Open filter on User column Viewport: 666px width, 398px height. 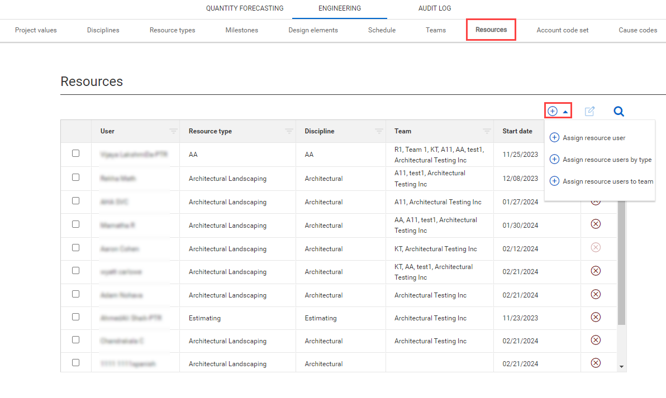point(174,131)
